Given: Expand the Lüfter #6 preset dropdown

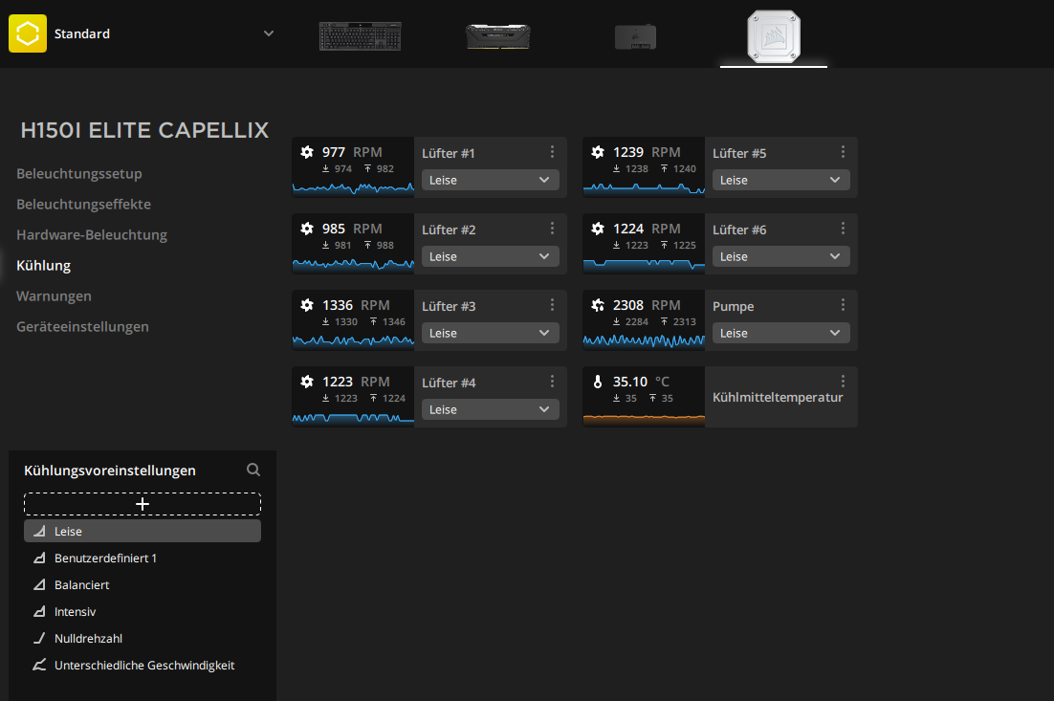Looking at the screenshot, I should pos(781,256).
